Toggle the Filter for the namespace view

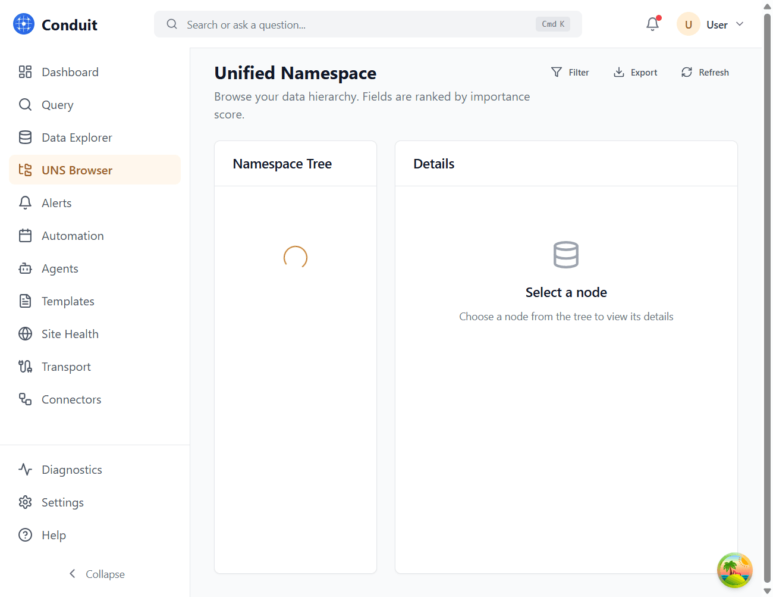click(570, 72)
